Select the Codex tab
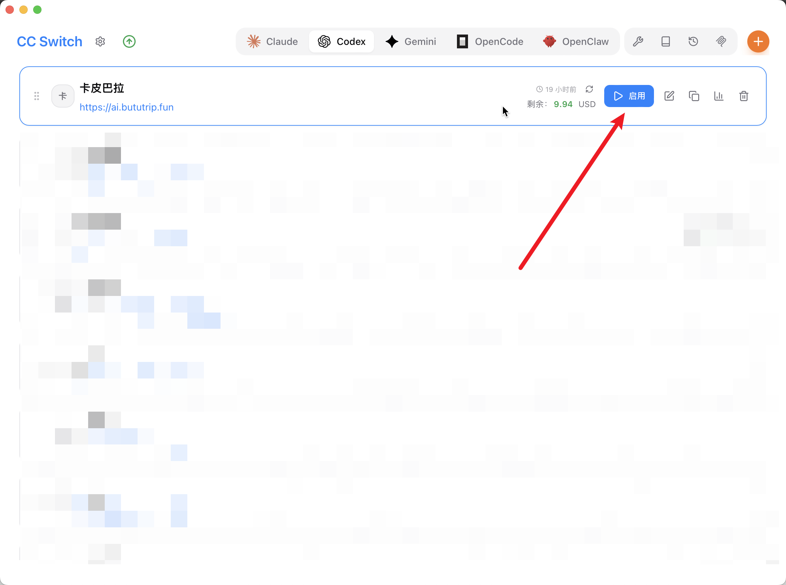Screen dimensions: 786x585 pos(341,41)
